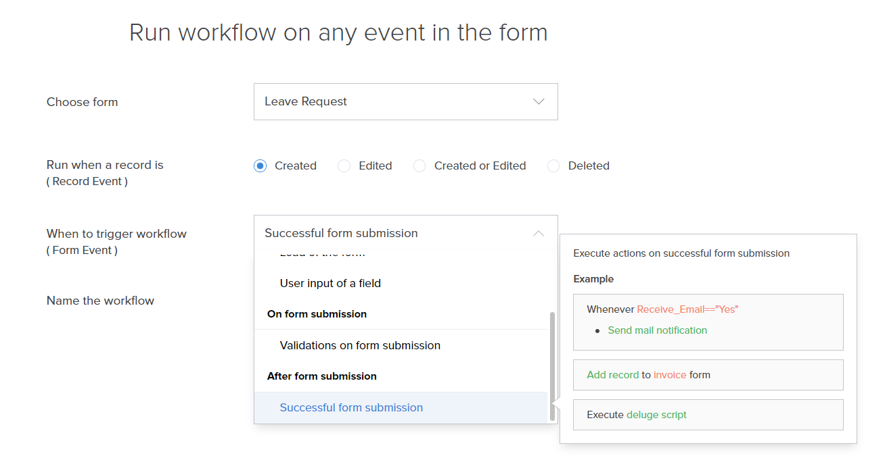Screen dimensions: 887x456
Task: Click the form event dropdown's selected value box
Action: (x=392, y=233)
